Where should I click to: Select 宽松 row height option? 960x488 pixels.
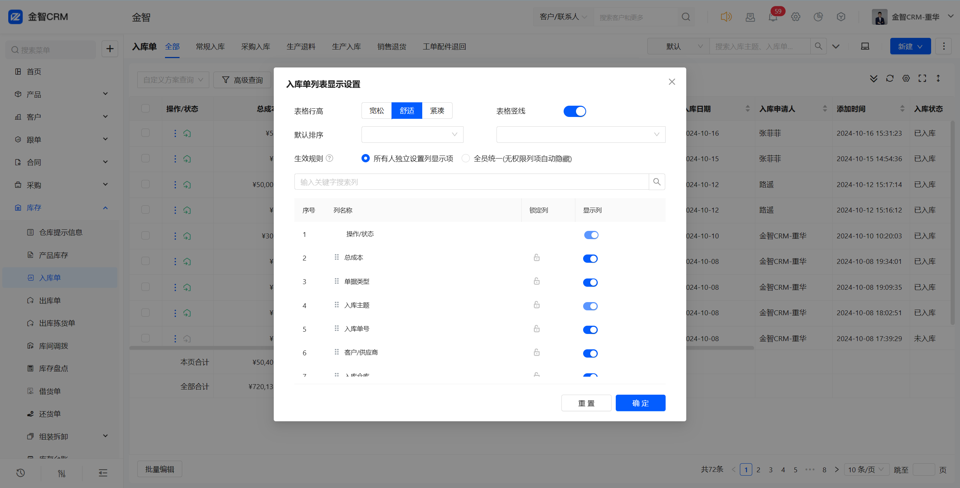click(x=376, y=111)
